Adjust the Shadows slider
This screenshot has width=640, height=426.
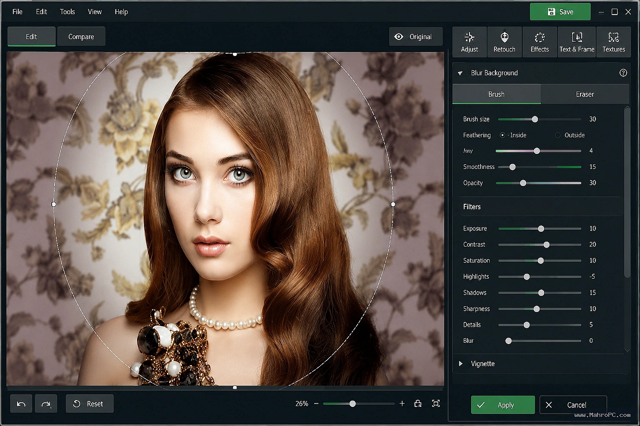(x=540, y=293)
